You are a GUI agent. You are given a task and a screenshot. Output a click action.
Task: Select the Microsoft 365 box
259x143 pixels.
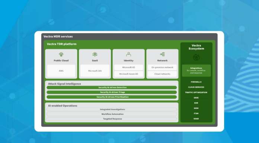pyautogui.click(x=95, y=71)
